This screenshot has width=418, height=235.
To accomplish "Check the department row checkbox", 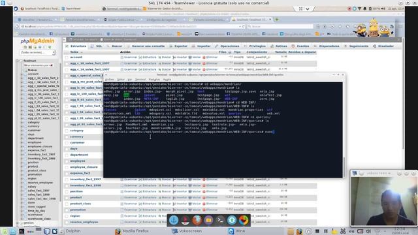I will 67,155.
